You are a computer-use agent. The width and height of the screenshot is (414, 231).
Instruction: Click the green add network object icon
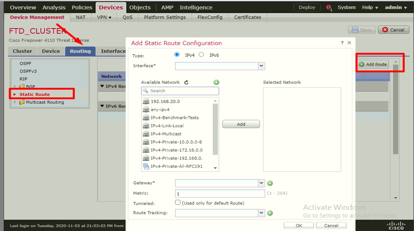click(x=216, y=82)
